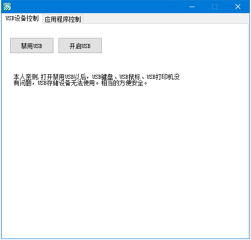Select the USB设备控制 tab
The width and height of the screenshot is (251, 240).
pos(22,18)
